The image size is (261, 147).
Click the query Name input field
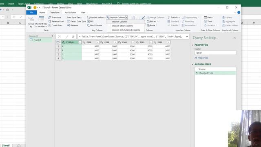point(215,53)
